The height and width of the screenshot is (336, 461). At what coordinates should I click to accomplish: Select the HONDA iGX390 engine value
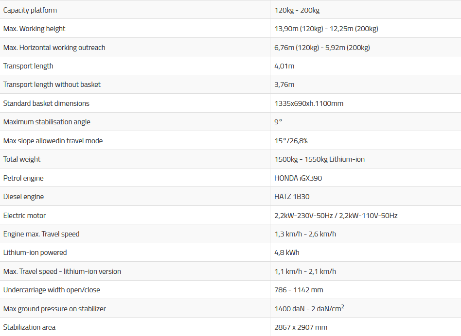[x=298, y=178]
